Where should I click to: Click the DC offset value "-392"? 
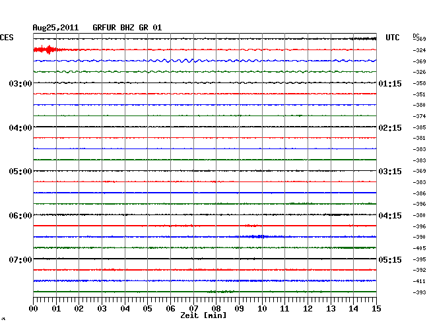[x=419, y=270]
